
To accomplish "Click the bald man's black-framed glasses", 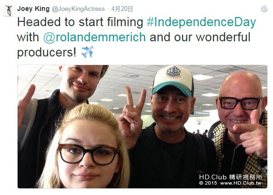I will click(x=241, y=103).
